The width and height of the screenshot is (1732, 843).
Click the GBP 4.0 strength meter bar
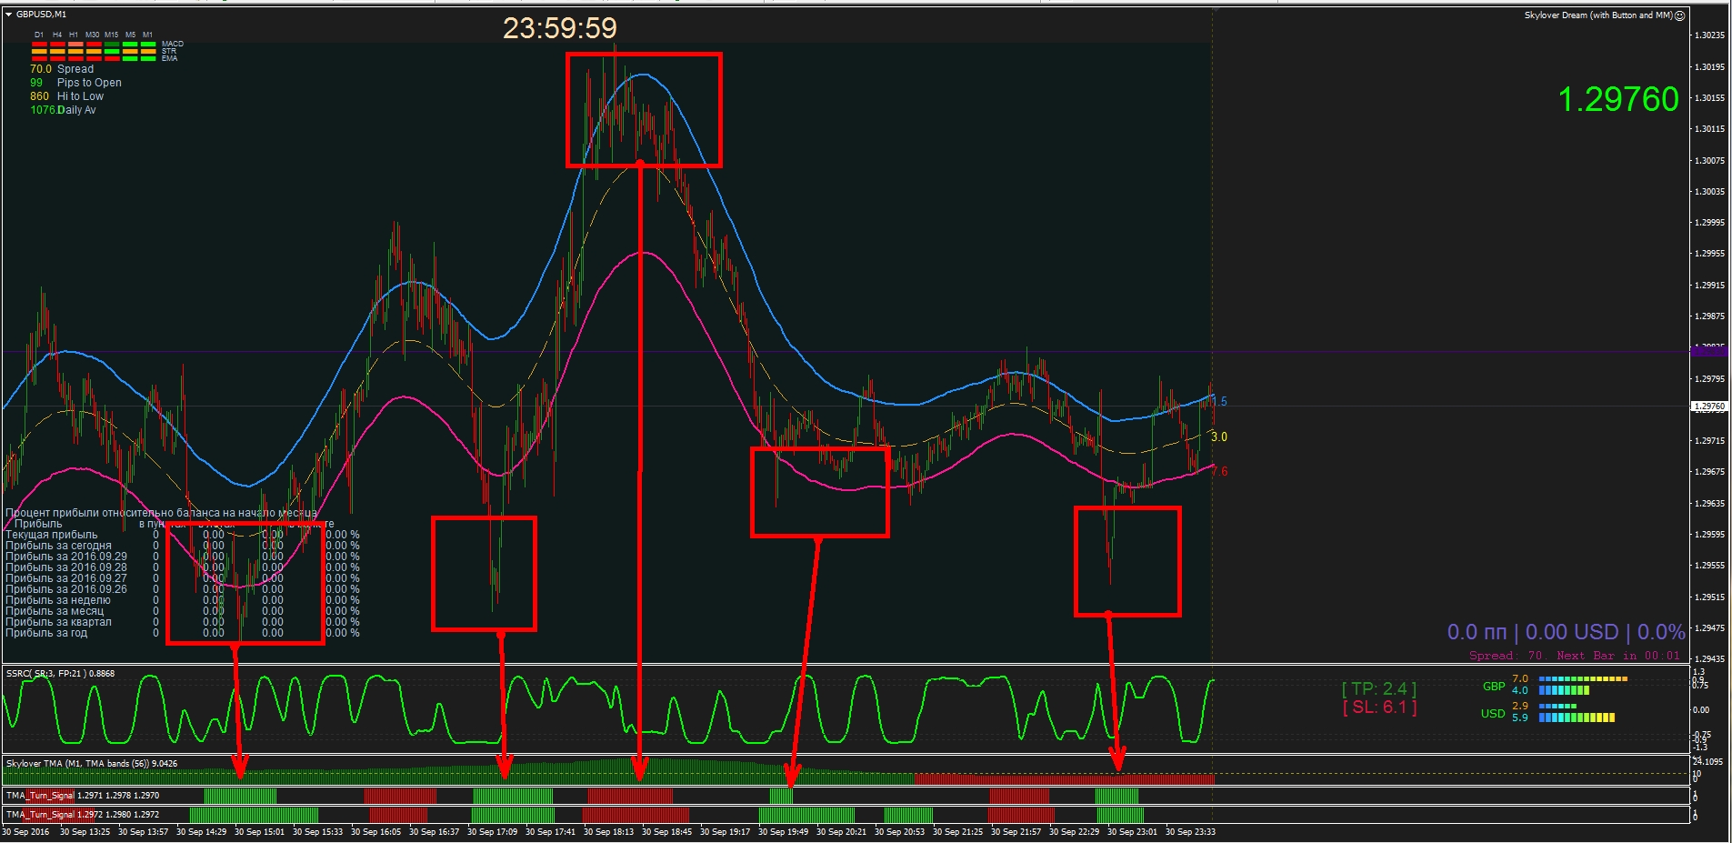coord(1564,690)
